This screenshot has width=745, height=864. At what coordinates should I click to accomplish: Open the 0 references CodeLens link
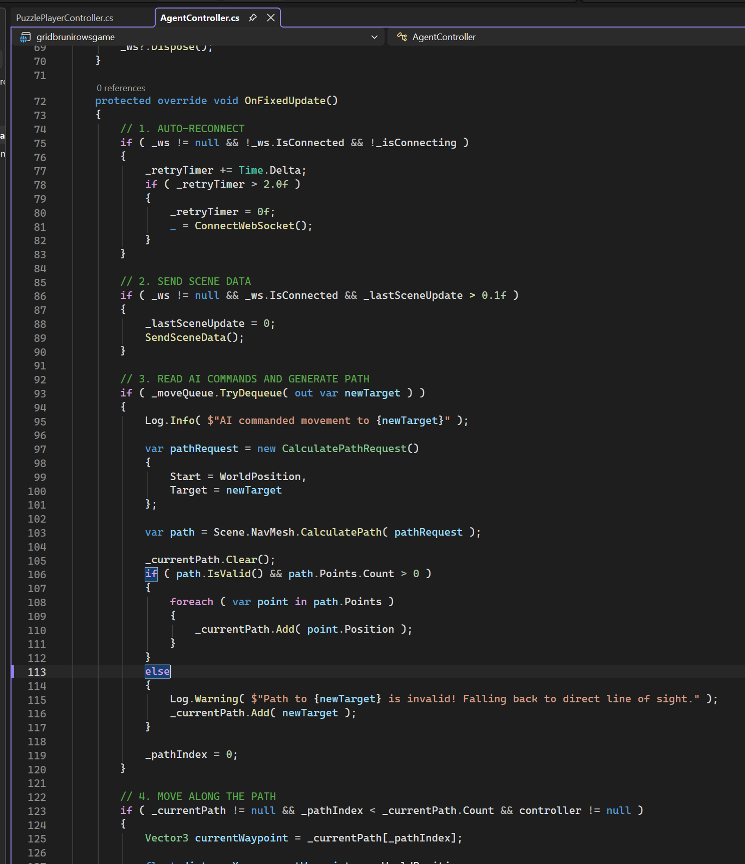(x=121, y=88)
